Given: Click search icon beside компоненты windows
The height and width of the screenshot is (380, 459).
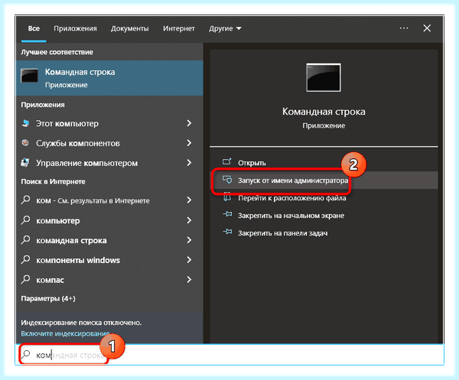Looking at the screenshot, I should click(x=25, y=259).
